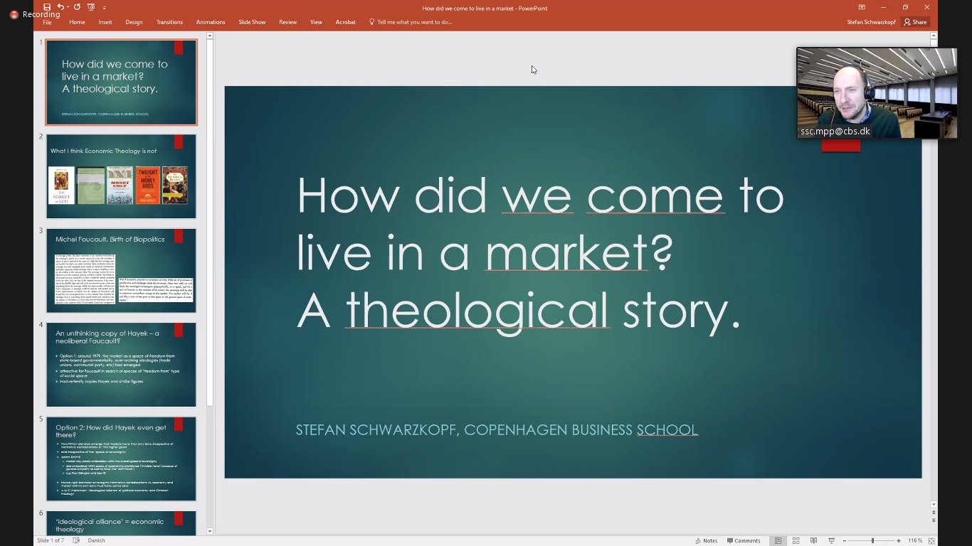
Task: Click the Undo arrow icon
Action: tap(60, 7)
